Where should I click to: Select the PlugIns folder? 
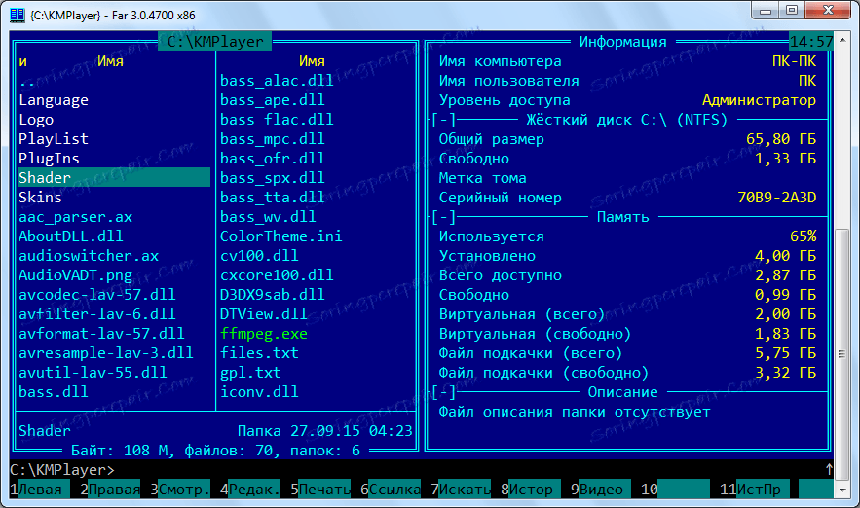coord(50,159)
